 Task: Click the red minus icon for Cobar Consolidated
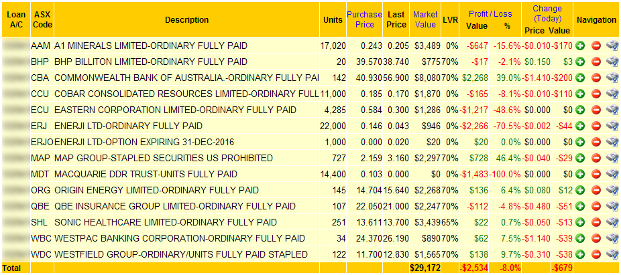point(596,94)
